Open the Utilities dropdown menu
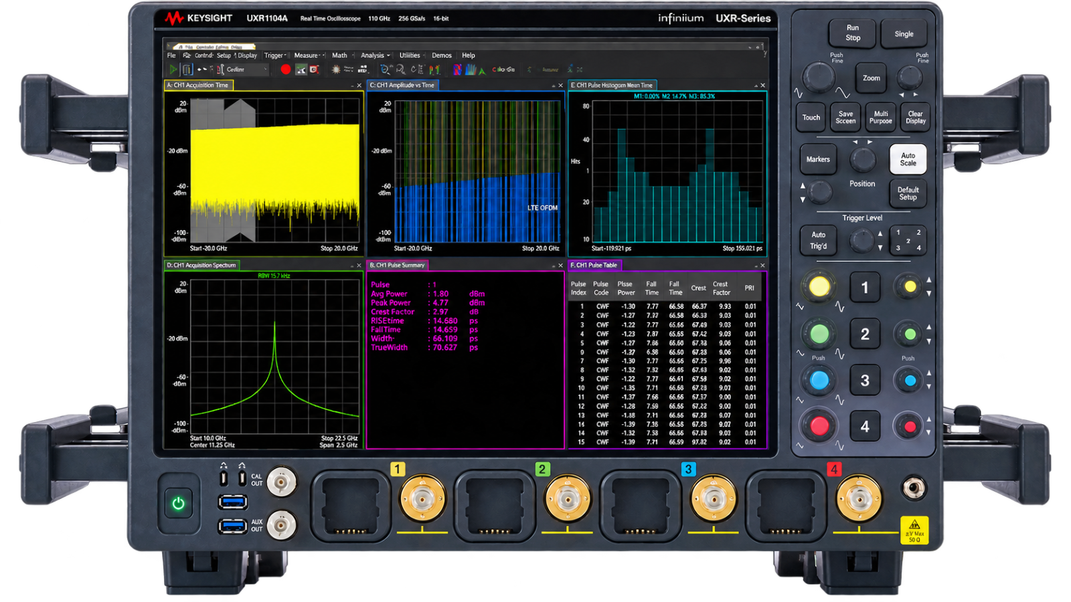Viewport: 1071px width, 602px height. click(x=412, y=56)
